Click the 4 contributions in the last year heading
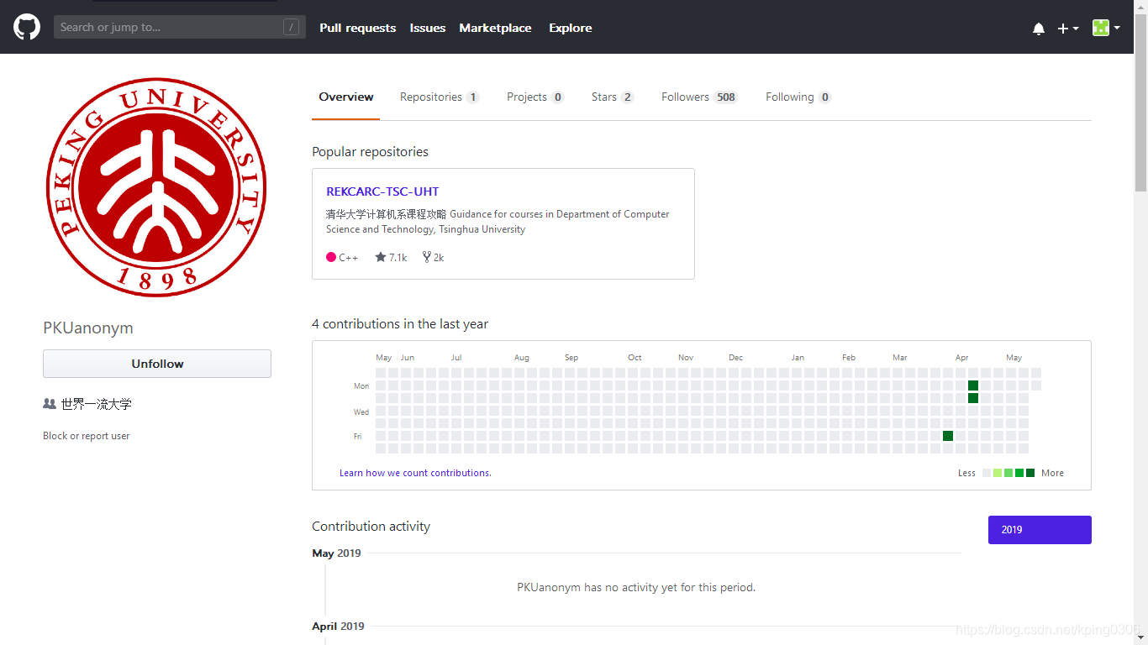Viewport: 1148px width, 645px height. 400,323
